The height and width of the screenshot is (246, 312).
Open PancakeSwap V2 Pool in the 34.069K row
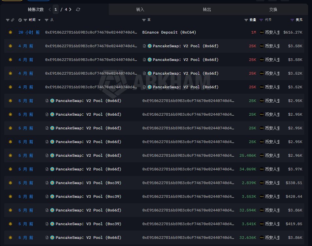click(x=88, y=169)
